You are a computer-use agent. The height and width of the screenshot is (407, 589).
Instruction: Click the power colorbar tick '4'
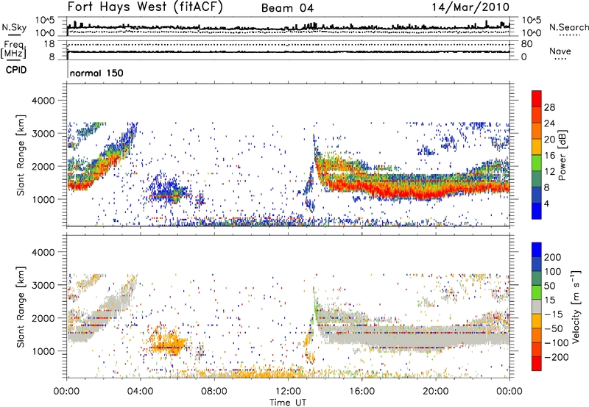546,203
